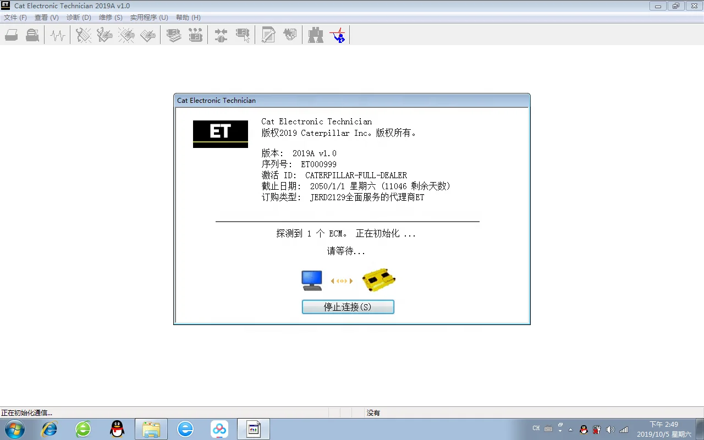Open the 诊断 (D) menu
The width and height of the screenshot is (704, 440).
point(79,18)
